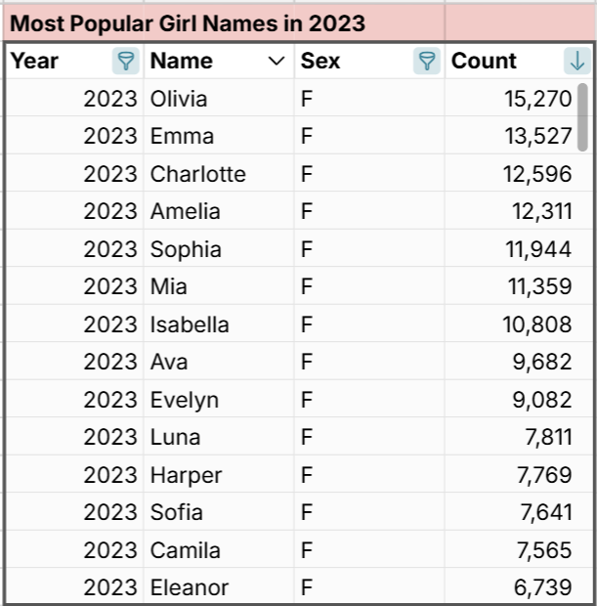Viewport: 597px width, 606px height.
Task: Click the Eleanor name cell
Action: coord(190,587)
